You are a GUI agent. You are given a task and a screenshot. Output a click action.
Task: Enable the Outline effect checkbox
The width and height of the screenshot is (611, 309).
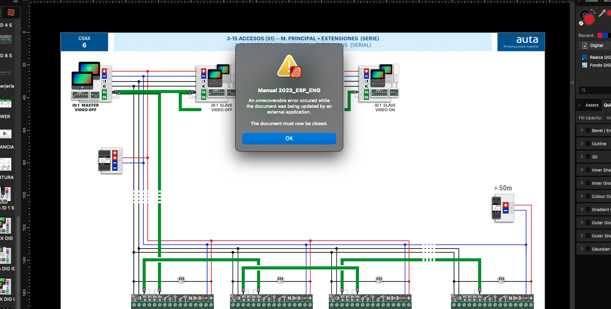pyautogui.click(x=588, y=144)
